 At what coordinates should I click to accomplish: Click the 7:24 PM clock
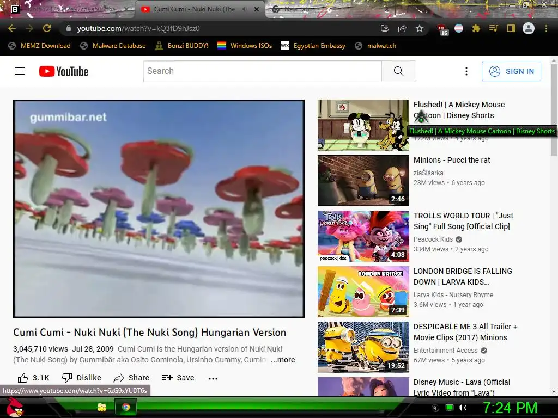click(x=510, y=408)
